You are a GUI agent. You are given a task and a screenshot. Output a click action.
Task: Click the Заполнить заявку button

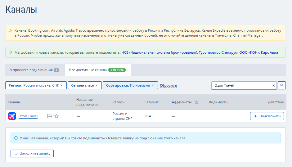tap(32, 153)
